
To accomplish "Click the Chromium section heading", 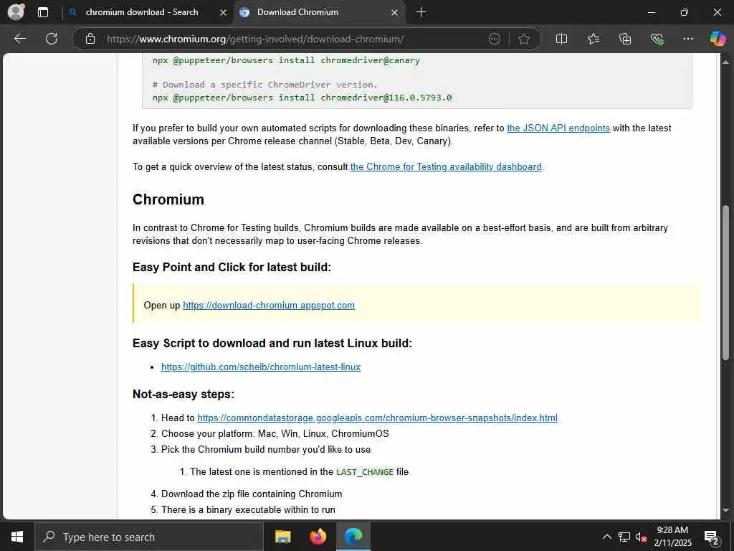I will point(168,199).
